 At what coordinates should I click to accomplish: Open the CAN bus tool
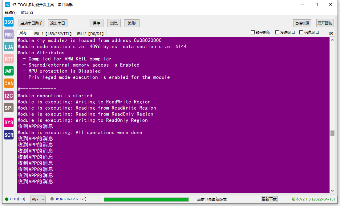point(9,83)
